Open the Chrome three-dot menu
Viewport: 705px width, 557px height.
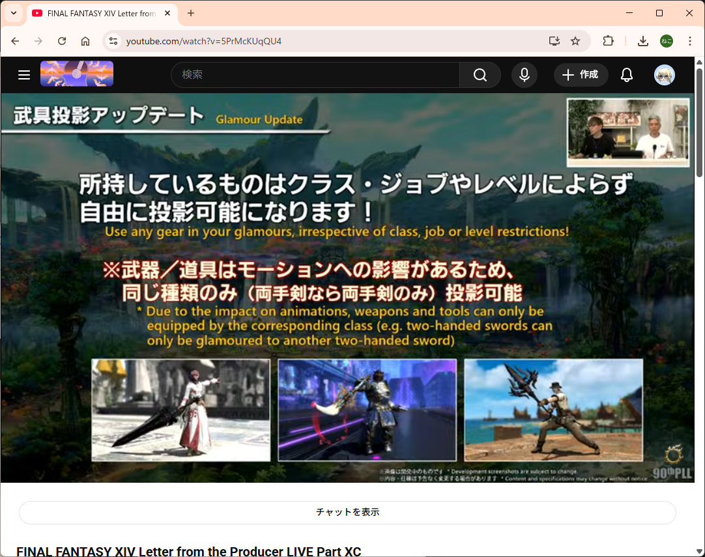690,41
